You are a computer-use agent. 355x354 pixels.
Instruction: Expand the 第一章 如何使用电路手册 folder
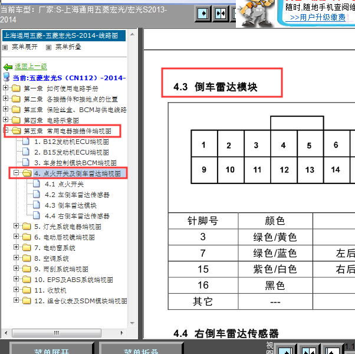pos(6,88)
